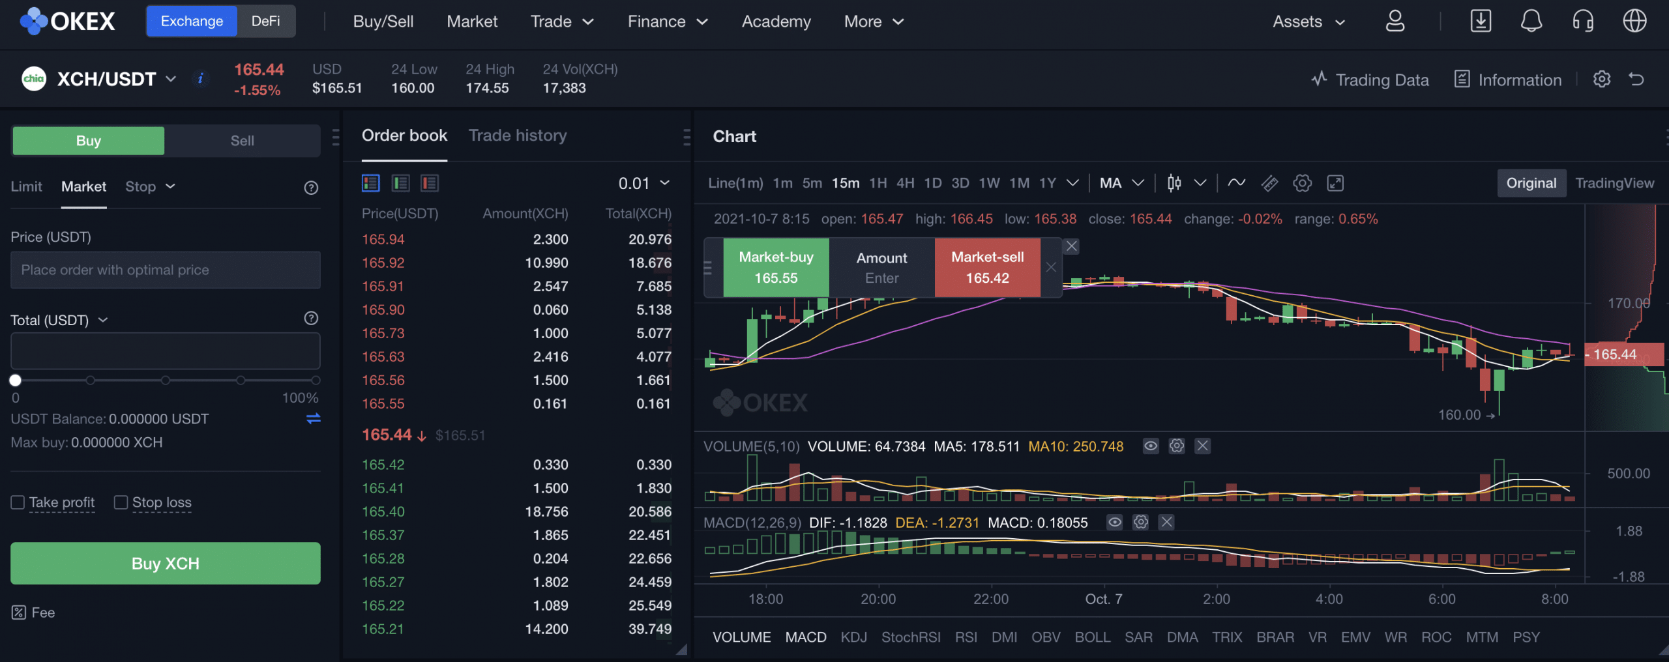Switch to Trade history tab

(x=518, y=136)
